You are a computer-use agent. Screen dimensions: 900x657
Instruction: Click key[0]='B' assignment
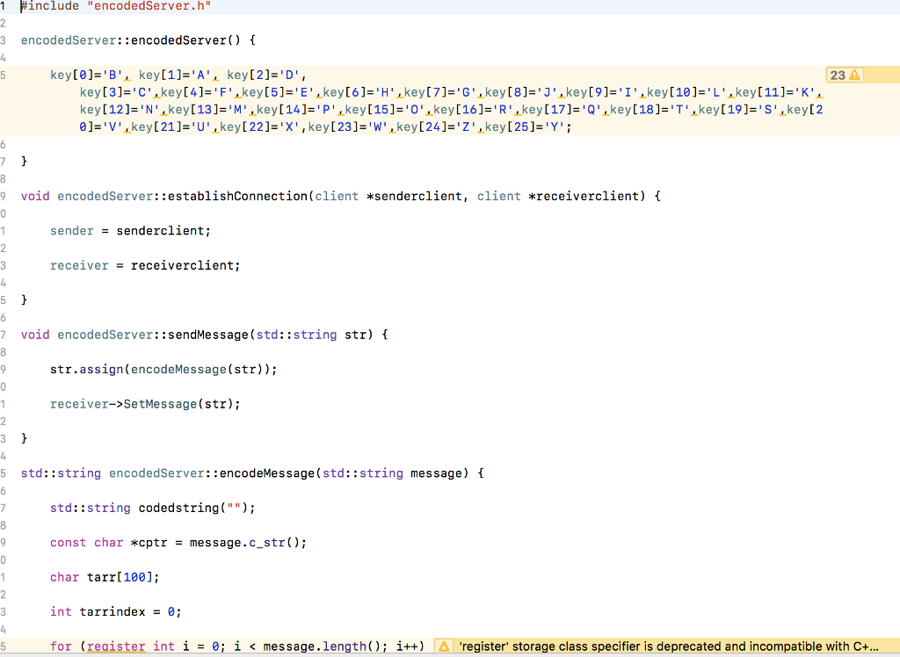point(86,76)
